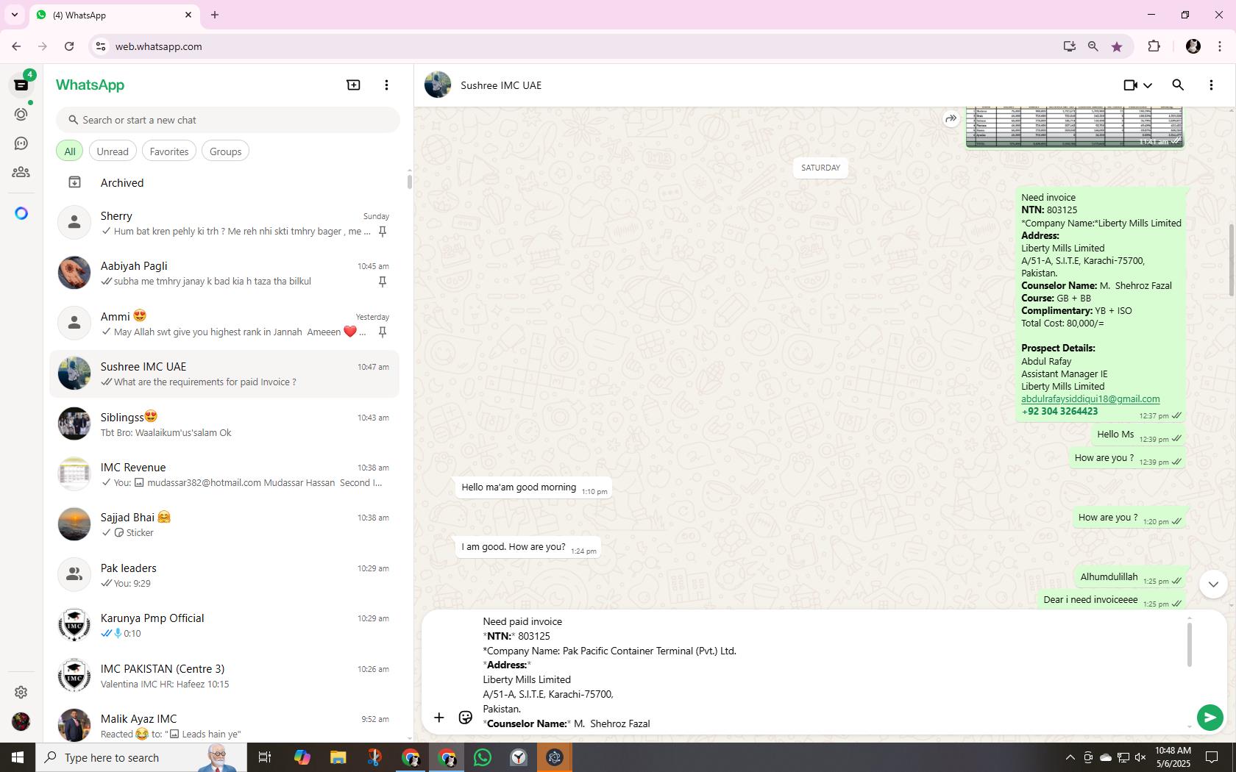This screenshot has height=772, width=1236.
Task: Forward the spreadsheet image message
Action: [951, 118]
